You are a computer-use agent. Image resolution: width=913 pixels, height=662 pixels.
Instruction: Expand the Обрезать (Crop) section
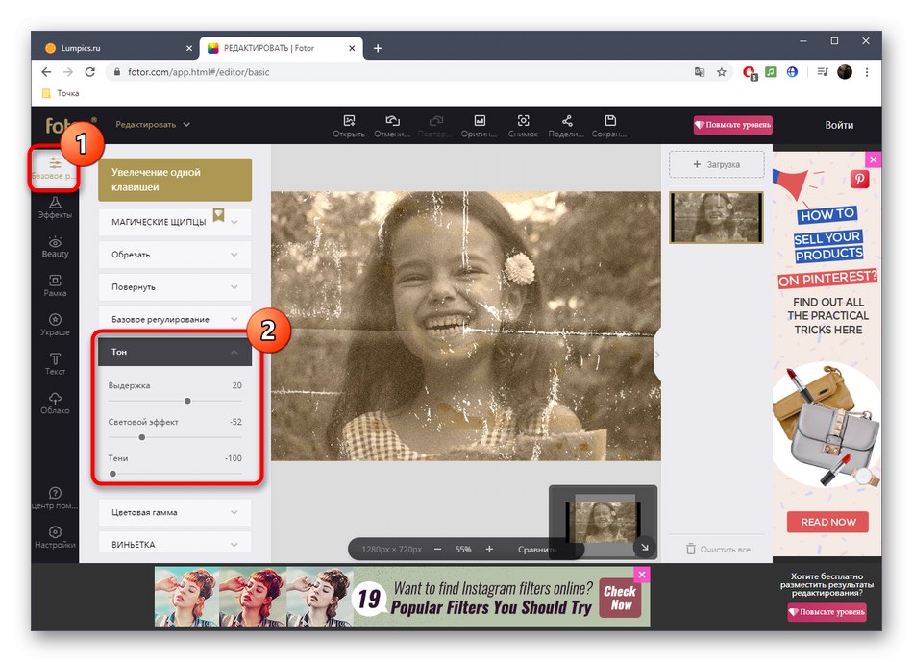click(175, 255)
